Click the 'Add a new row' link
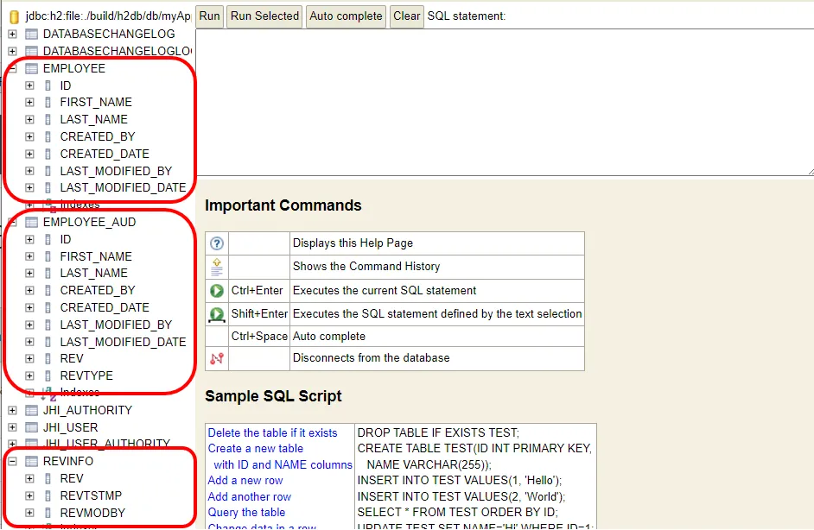The height and width of the screenshot is (530, 814). coord(245,480)
